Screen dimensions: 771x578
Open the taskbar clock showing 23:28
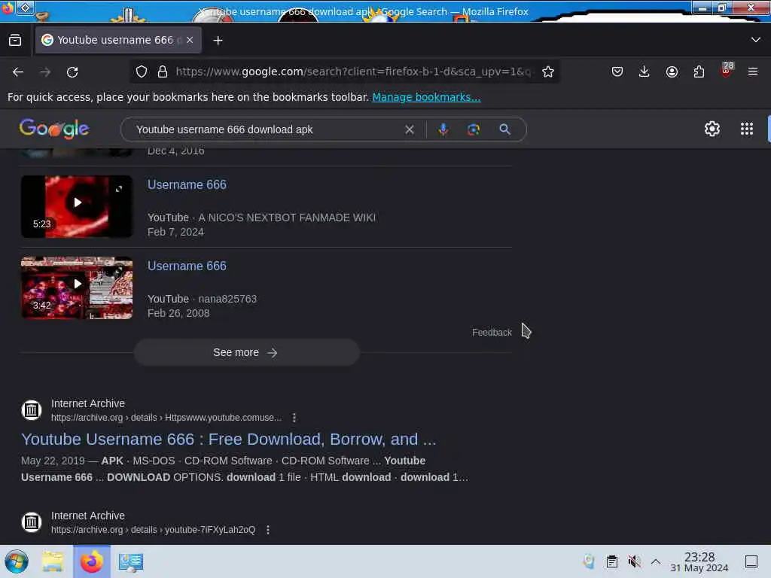click(699, 562)
